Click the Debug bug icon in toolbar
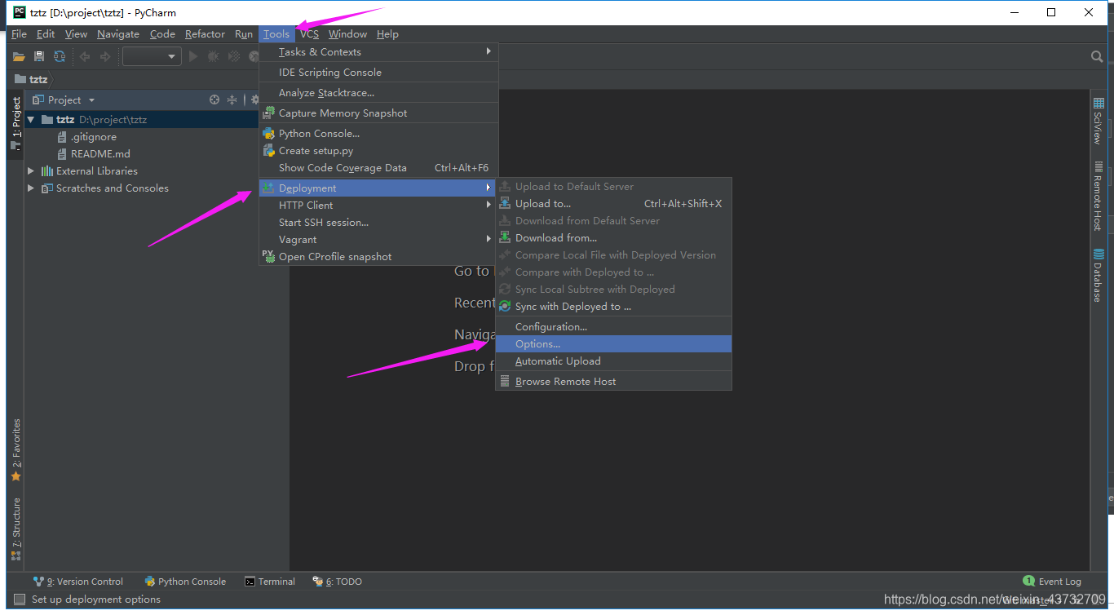The height and width of the screenshot is (615, 1114). [214, 56]
